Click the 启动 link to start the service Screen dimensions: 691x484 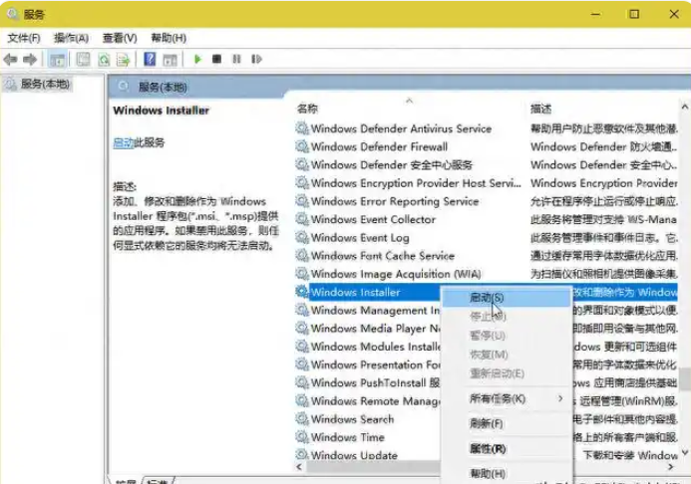pos(123,142)
